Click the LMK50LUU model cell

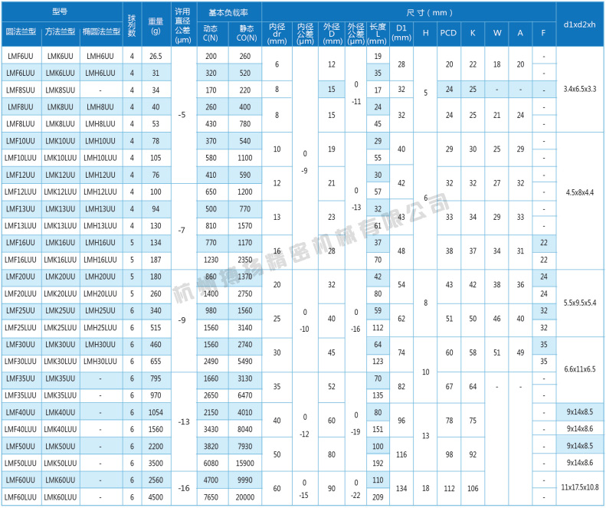click(60, 463)
